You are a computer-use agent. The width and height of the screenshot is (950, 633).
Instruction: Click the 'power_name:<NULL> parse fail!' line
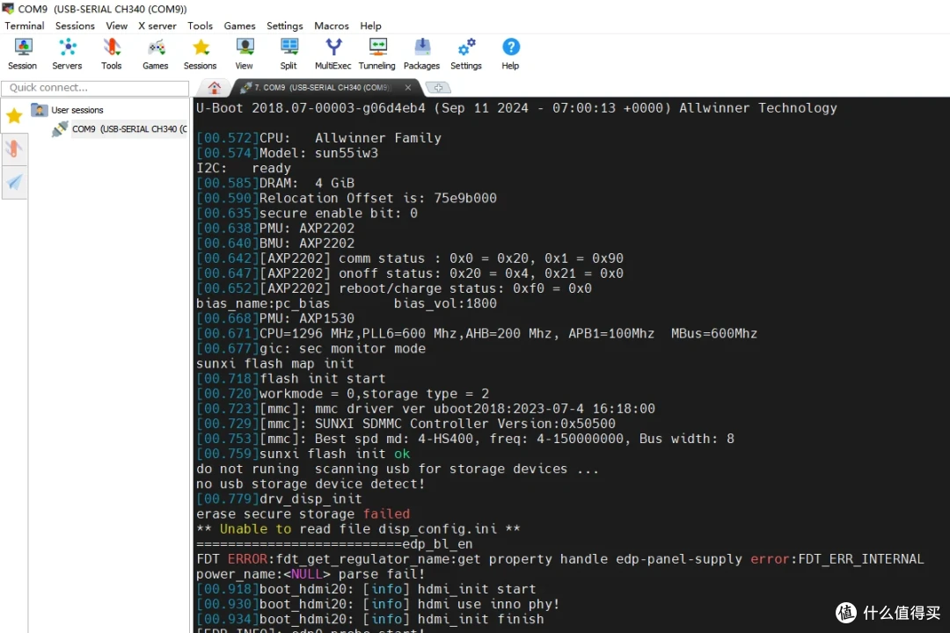coord(311,573)
